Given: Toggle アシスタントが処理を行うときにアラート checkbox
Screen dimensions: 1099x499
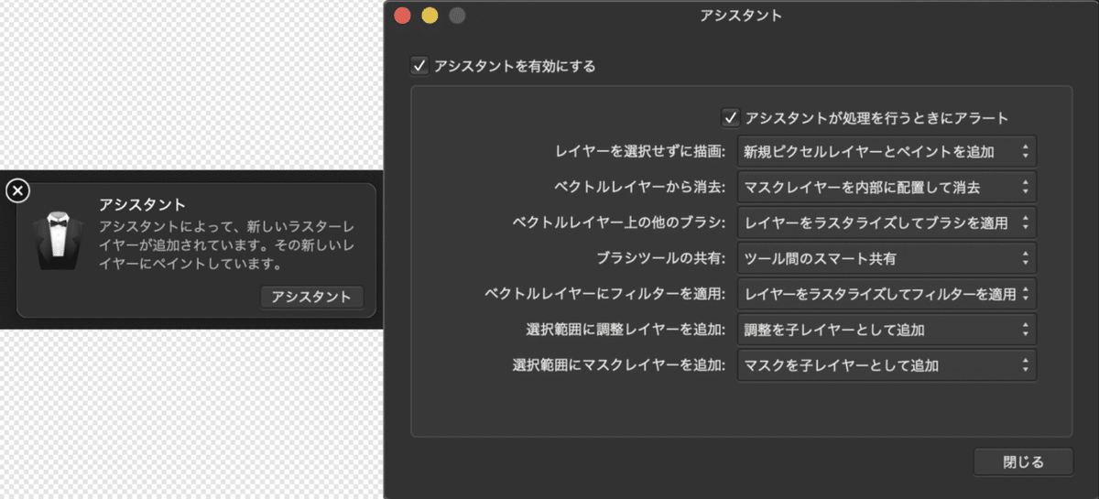Looking at the screenshot, I should click(x=730, y=117).
